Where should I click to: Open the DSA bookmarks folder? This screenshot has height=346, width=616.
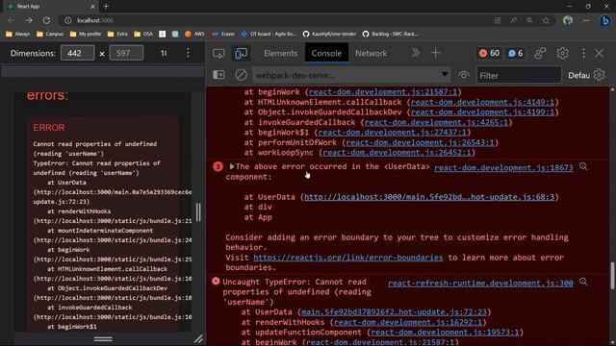143,35
